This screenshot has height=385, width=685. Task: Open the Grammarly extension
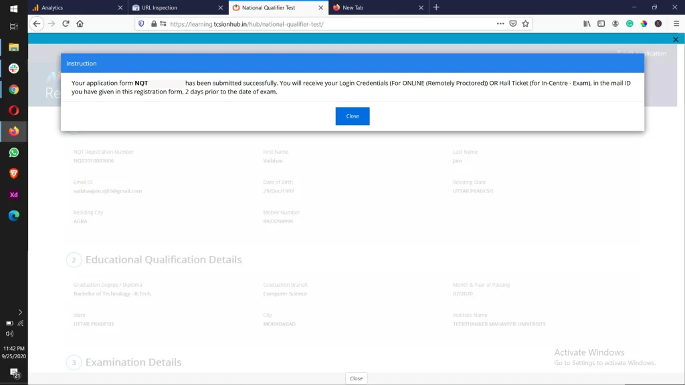[629, 24]
